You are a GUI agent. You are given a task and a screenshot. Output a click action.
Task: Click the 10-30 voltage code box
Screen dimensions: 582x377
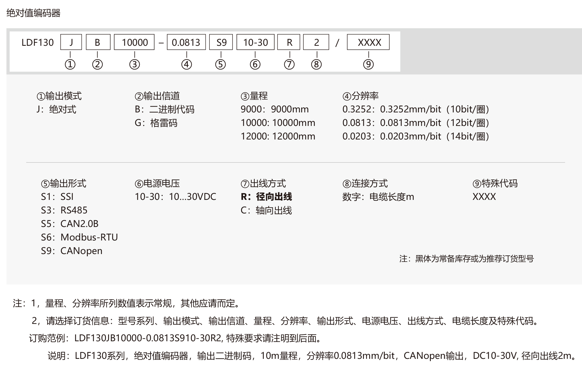255,42
